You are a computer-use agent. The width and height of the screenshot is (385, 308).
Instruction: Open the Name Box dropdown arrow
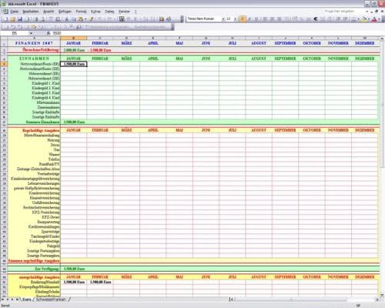(x=31, y=33)
